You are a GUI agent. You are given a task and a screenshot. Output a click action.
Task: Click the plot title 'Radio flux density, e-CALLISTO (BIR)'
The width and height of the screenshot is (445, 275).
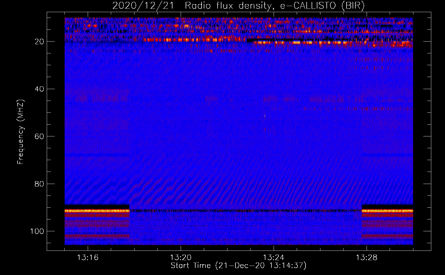click(x=274, y=6)
